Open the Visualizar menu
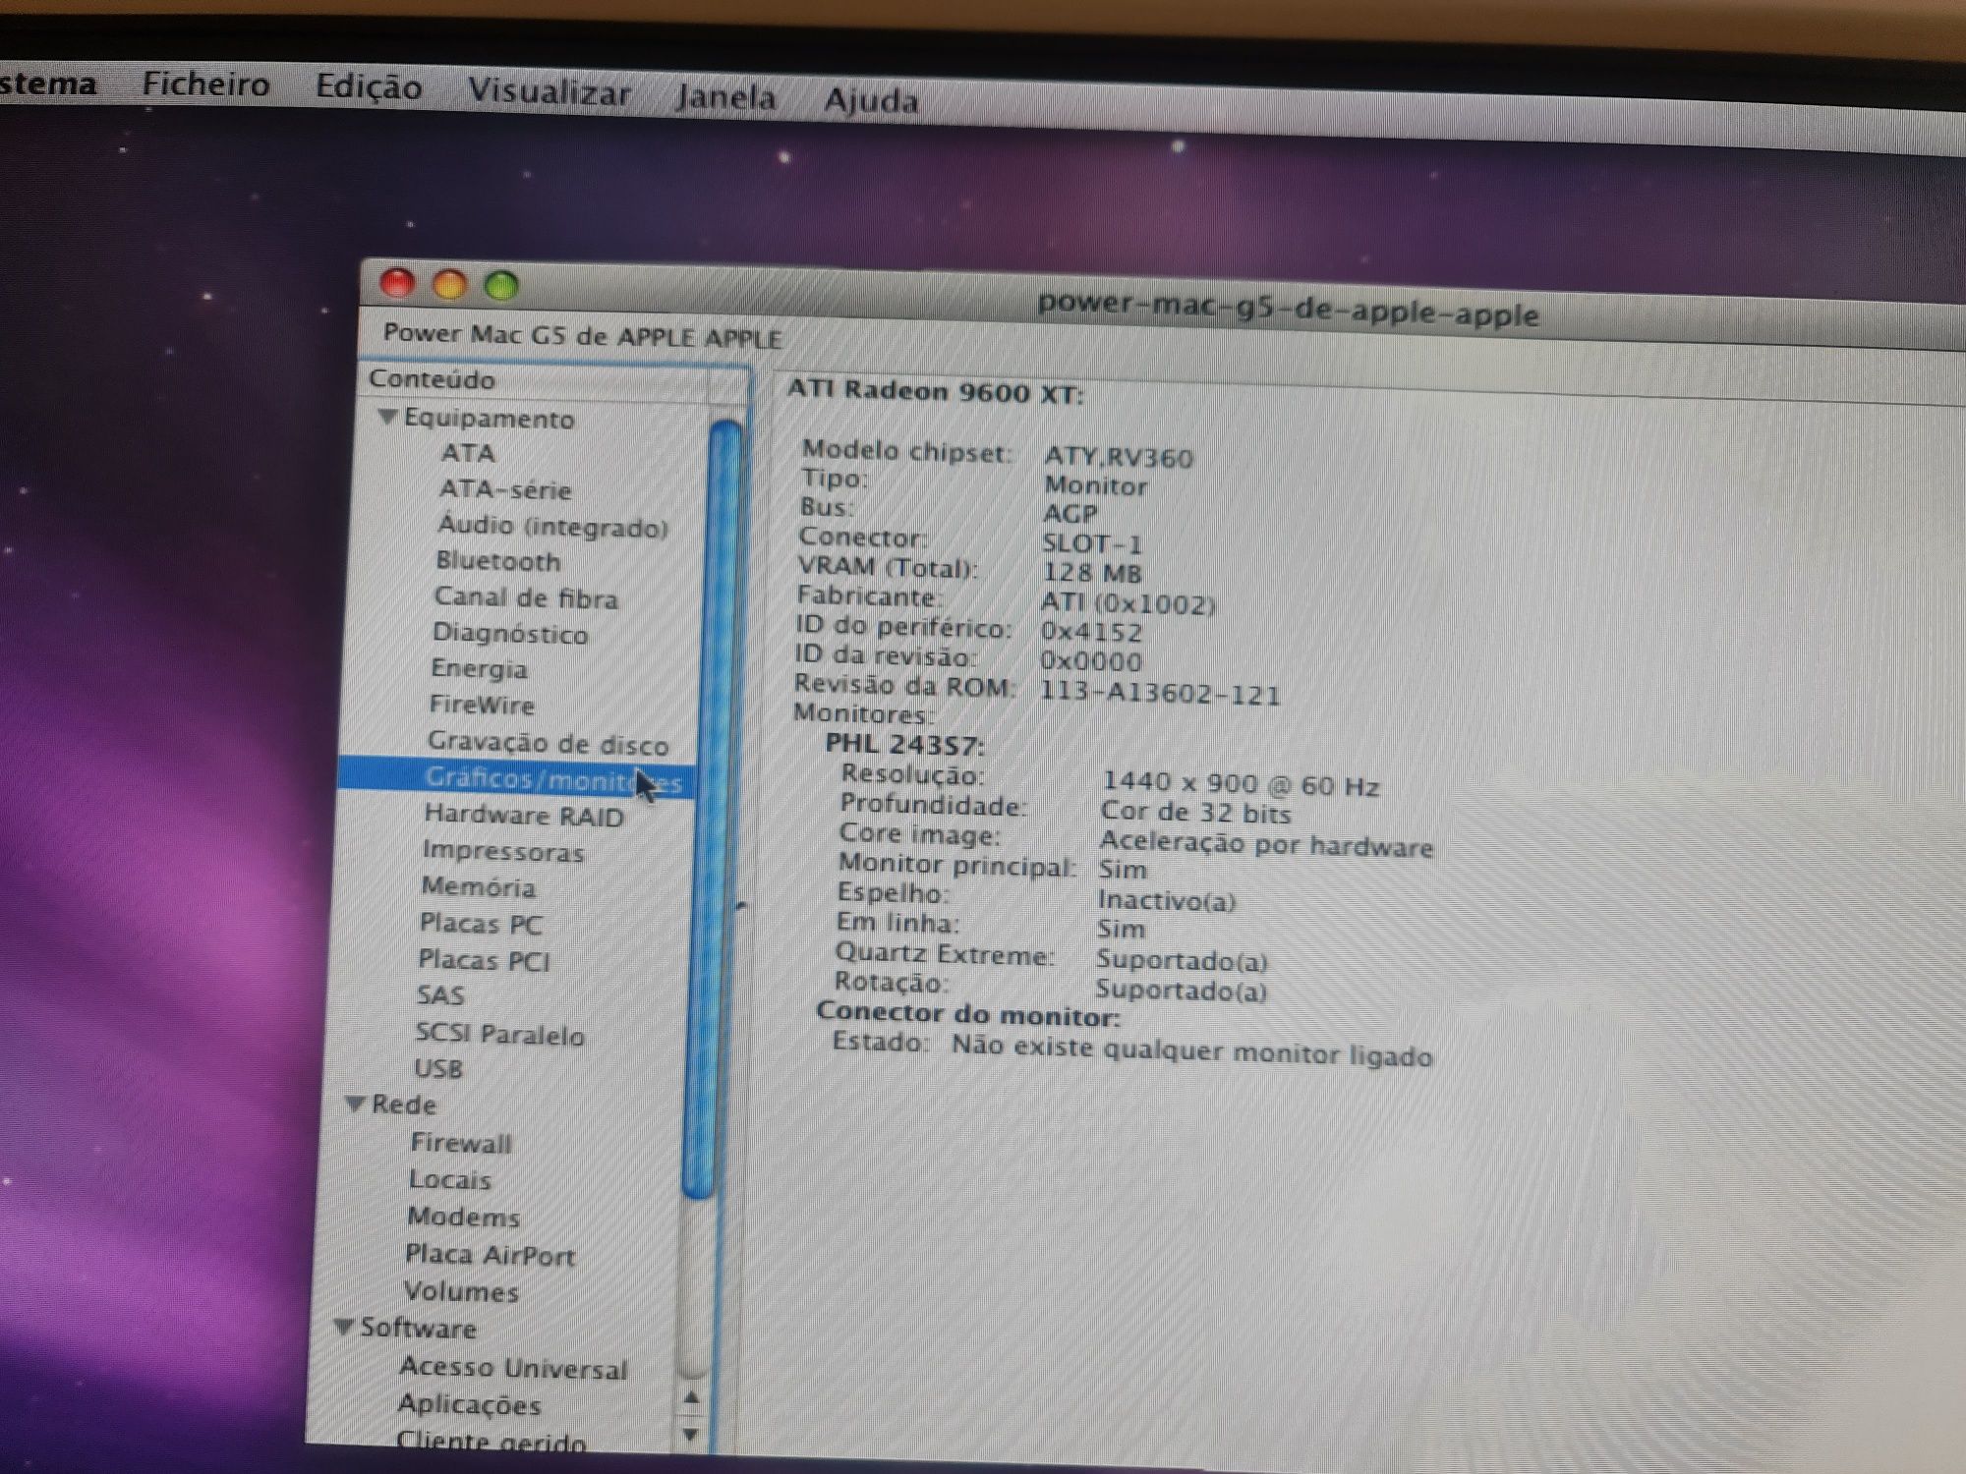The height and width of the screenshot is (1474, 1966). (x=549, y=91)
